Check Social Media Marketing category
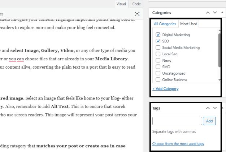This screenshot has height=152, width=226. coord(158,47)
